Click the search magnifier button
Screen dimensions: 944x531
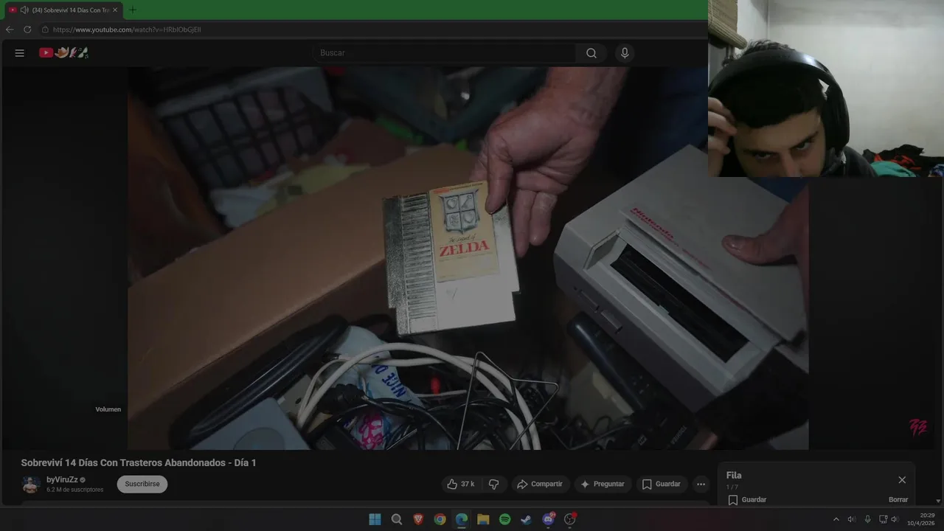(x=591, y=53)
